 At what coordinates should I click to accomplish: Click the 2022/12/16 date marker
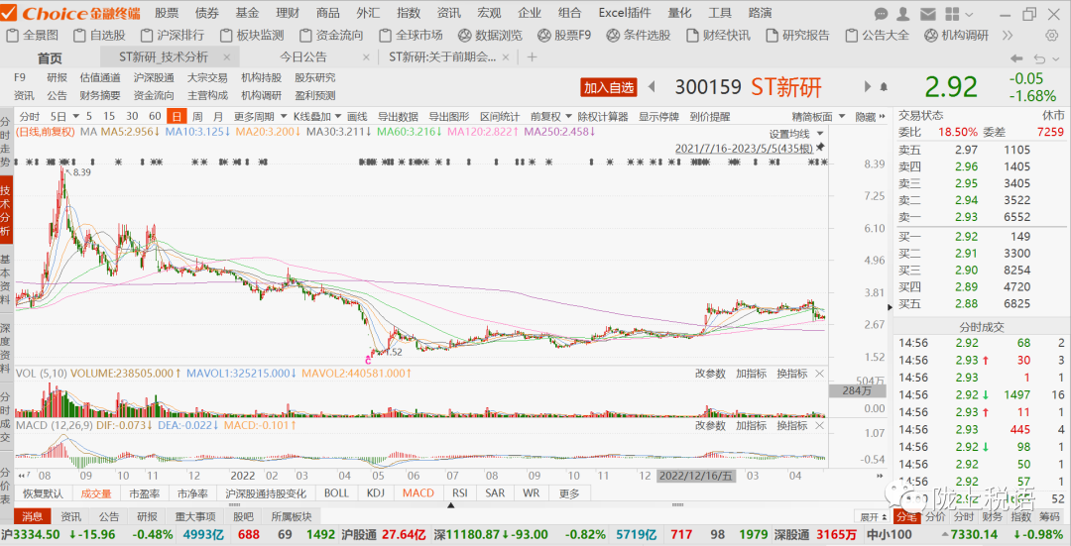(x=694, y=476)
